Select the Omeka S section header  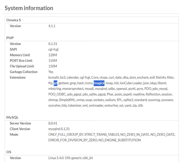pos(14,20)
